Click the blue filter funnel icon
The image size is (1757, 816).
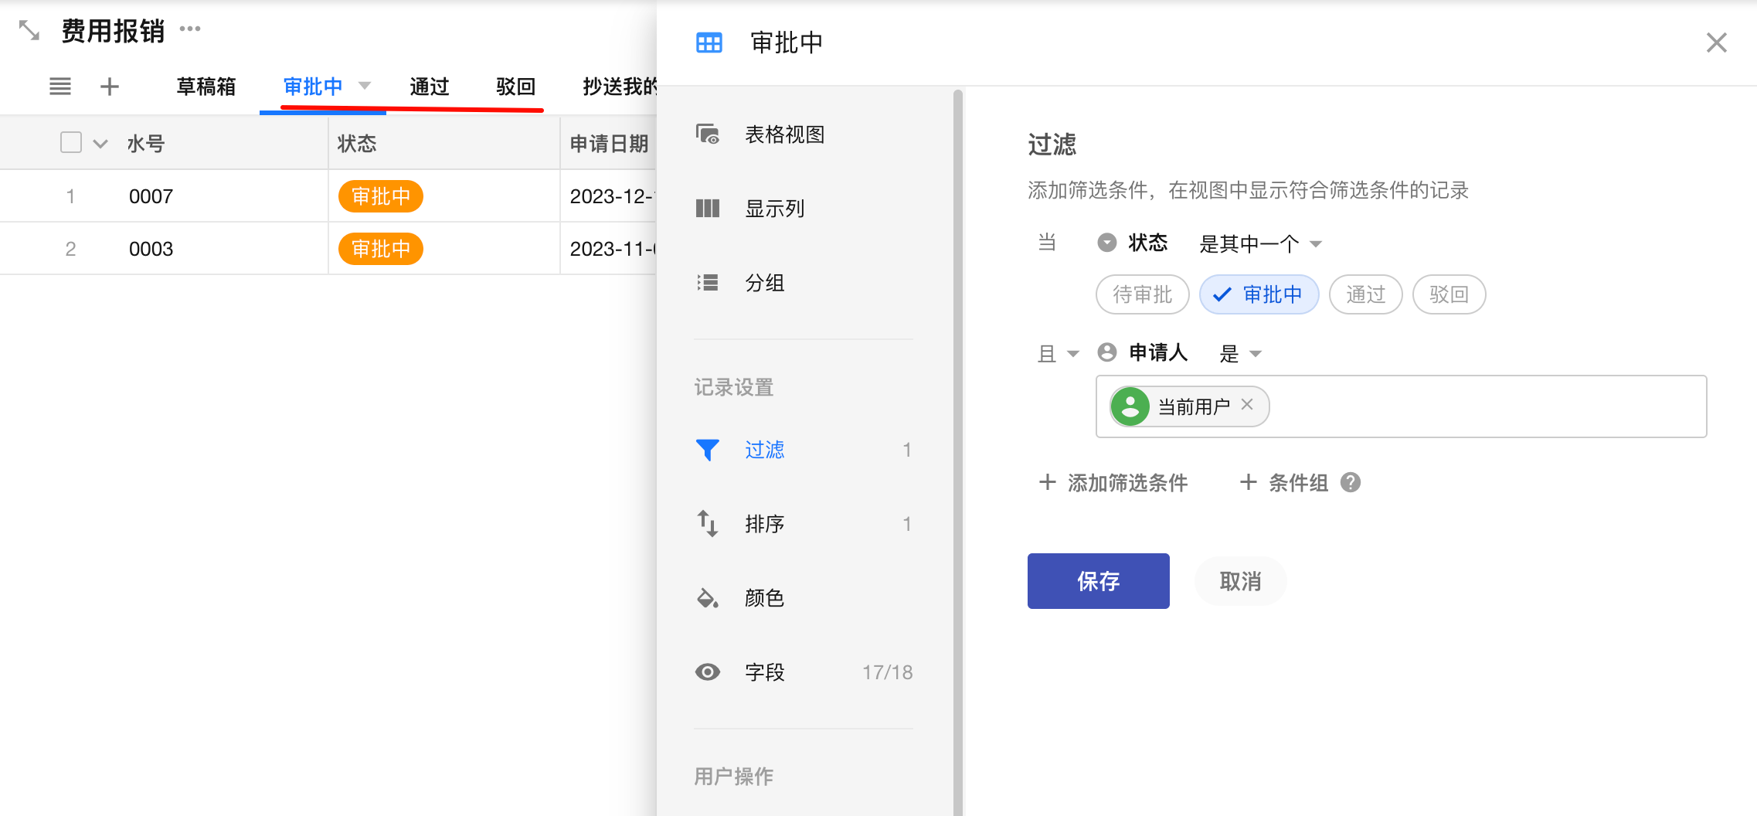[x=708, y=450]
